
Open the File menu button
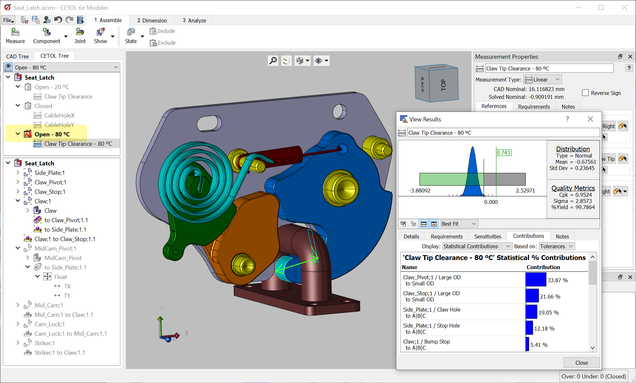8,20
